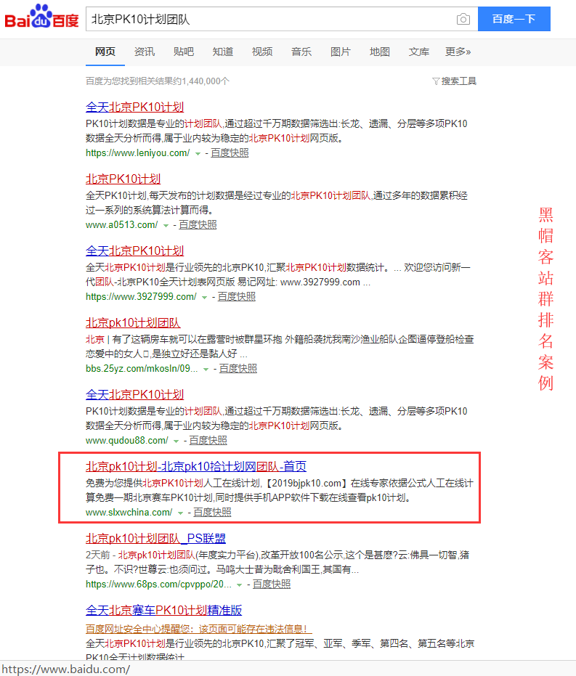Go to the 音乐 tab

[x=301, y=52]
